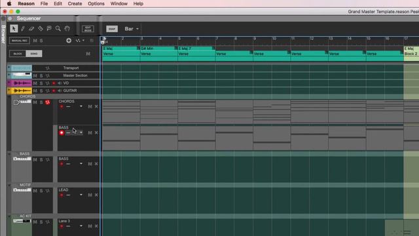This screenshot has height=236, width=419.
Task: Select the Eraser tool
Action: click(31, 29)
